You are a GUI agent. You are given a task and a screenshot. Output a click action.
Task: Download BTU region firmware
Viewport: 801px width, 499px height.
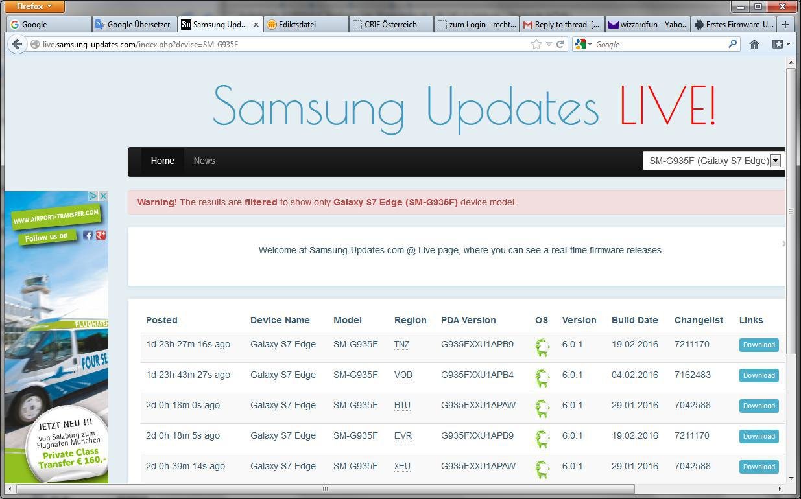coord(759,406)
